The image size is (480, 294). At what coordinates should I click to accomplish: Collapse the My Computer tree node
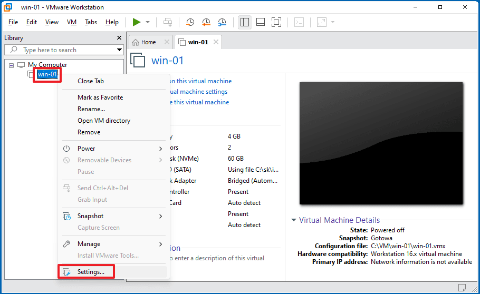12,65
